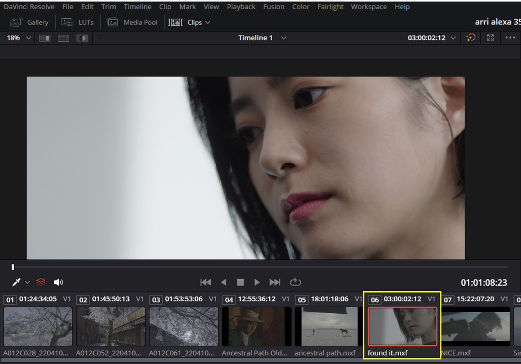Click clip 02 timecode 01:45:50:13
The width and height of the screenshot is (521, 364).
[x=111, y=299]
